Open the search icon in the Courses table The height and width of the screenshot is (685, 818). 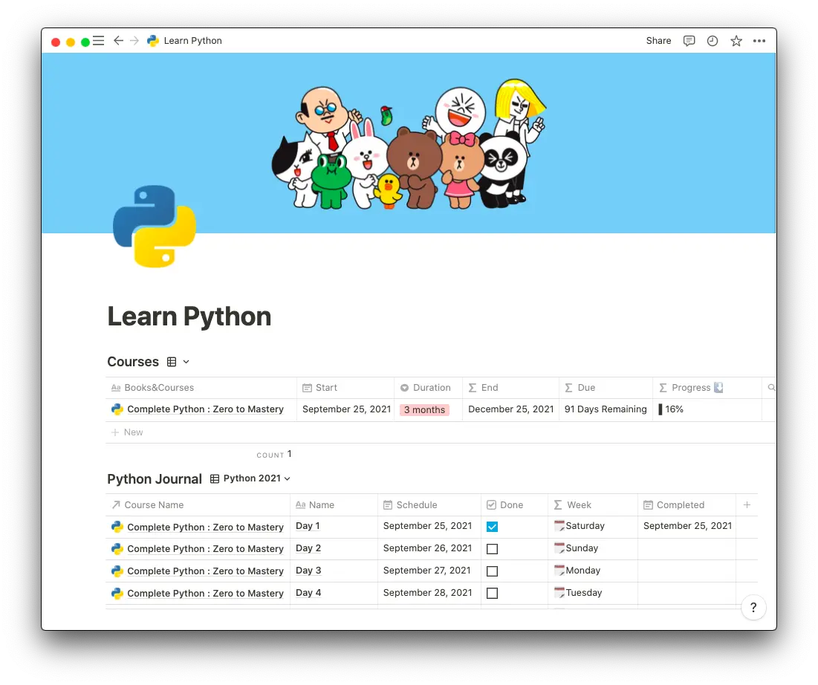point(770,387)
